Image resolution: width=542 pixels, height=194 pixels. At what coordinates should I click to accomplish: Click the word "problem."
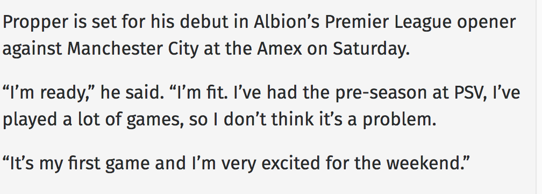click(399, 121)
